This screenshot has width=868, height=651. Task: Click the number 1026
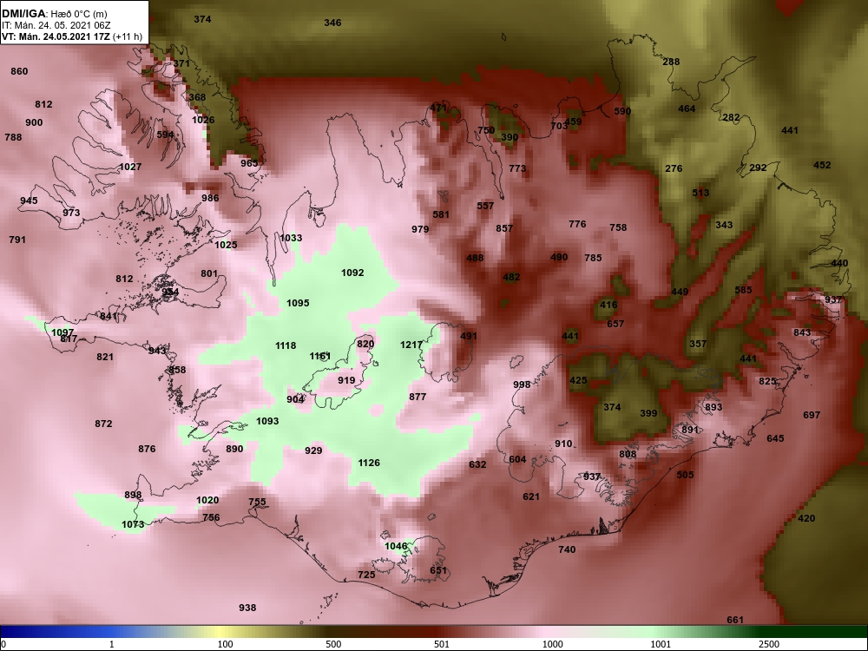coord(203,120)
